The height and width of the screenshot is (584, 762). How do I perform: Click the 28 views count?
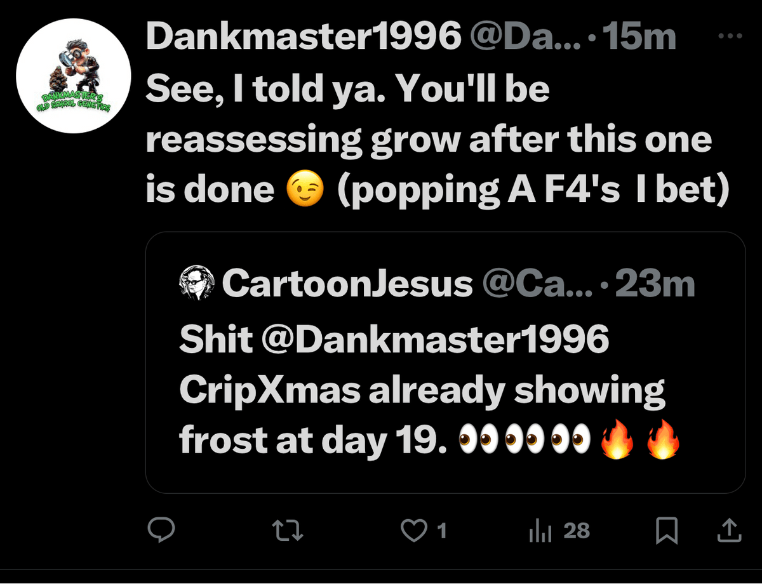[x=577, y=531]
